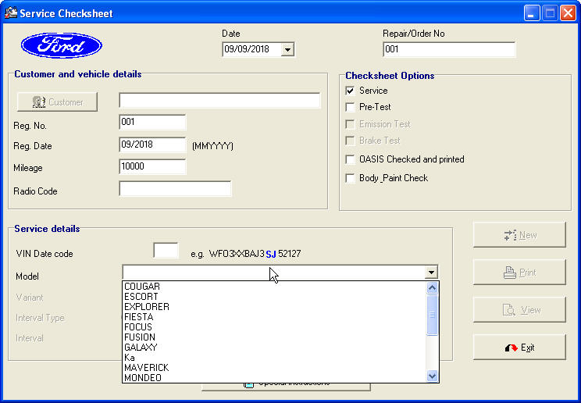Pick the Ka model entry
The height and width of the screenshot is (403, 581).
(275, 358)
